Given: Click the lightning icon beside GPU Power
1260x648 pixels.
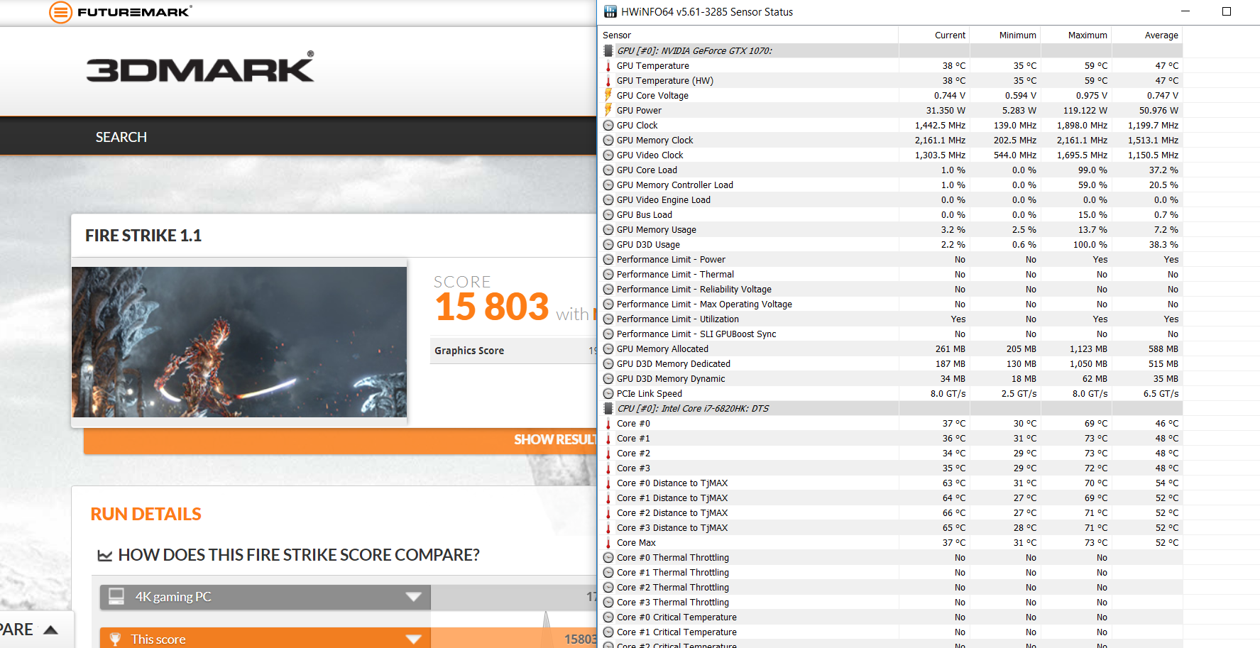Looking at the screenshot, I should tap(608, 110).
